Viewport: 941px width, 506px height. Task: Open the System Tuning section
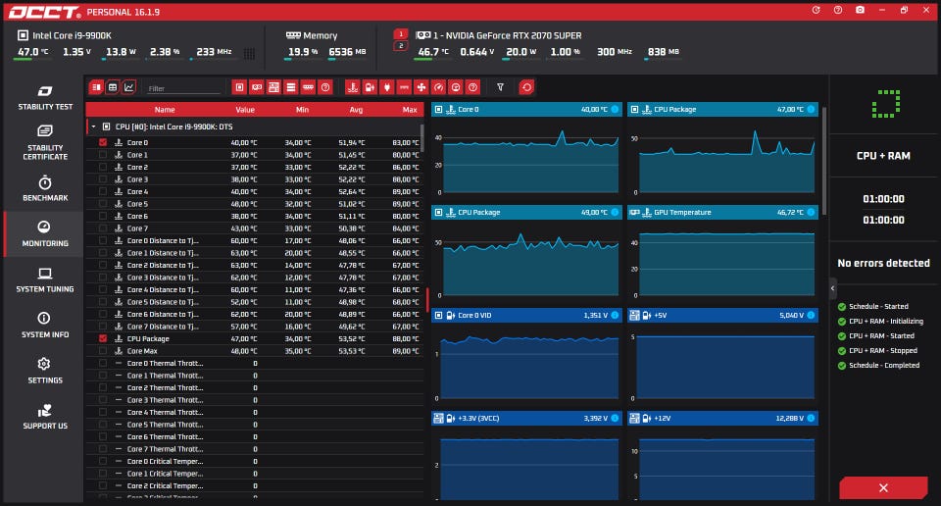tap(44, 279)
